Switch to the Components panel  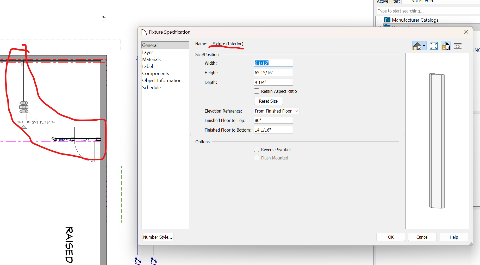click(155, 73)
